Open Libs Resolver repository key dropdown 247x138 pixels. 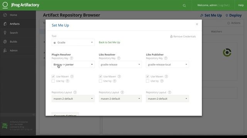point(120,64)
